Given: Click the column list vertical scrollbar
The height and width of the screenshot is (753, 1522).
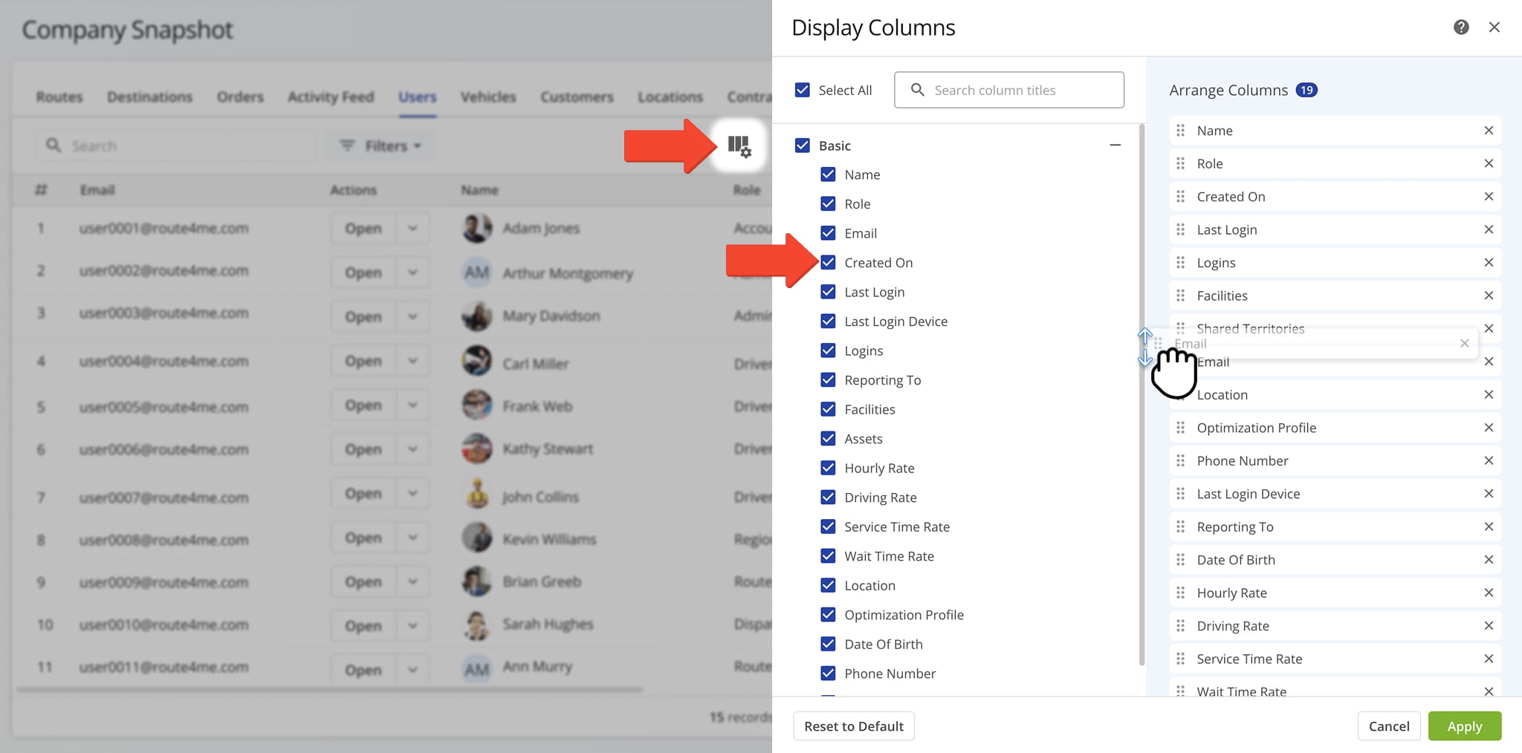Looking at the screenshot, I should (1141, 394).
